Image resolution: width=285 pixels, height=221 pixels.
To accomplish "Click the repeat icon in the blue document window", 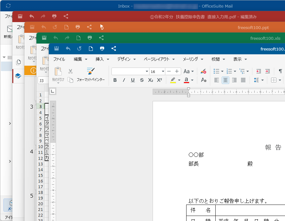I will (x=79, y=48).
